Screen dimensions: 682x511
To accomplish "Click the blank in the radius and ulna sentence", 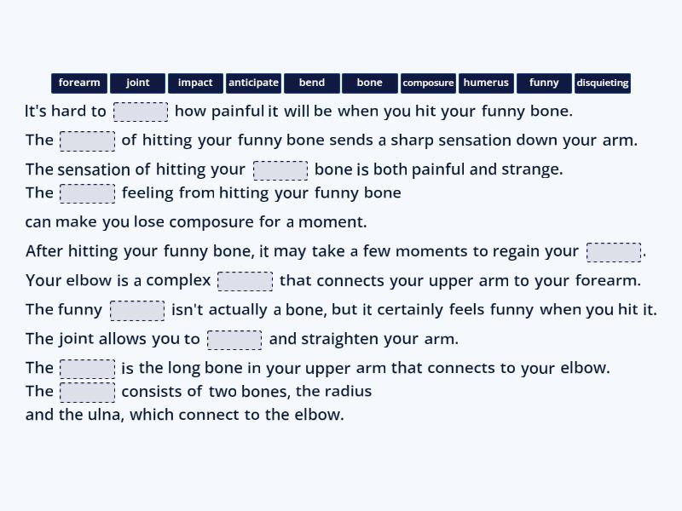I will (88, 392).
